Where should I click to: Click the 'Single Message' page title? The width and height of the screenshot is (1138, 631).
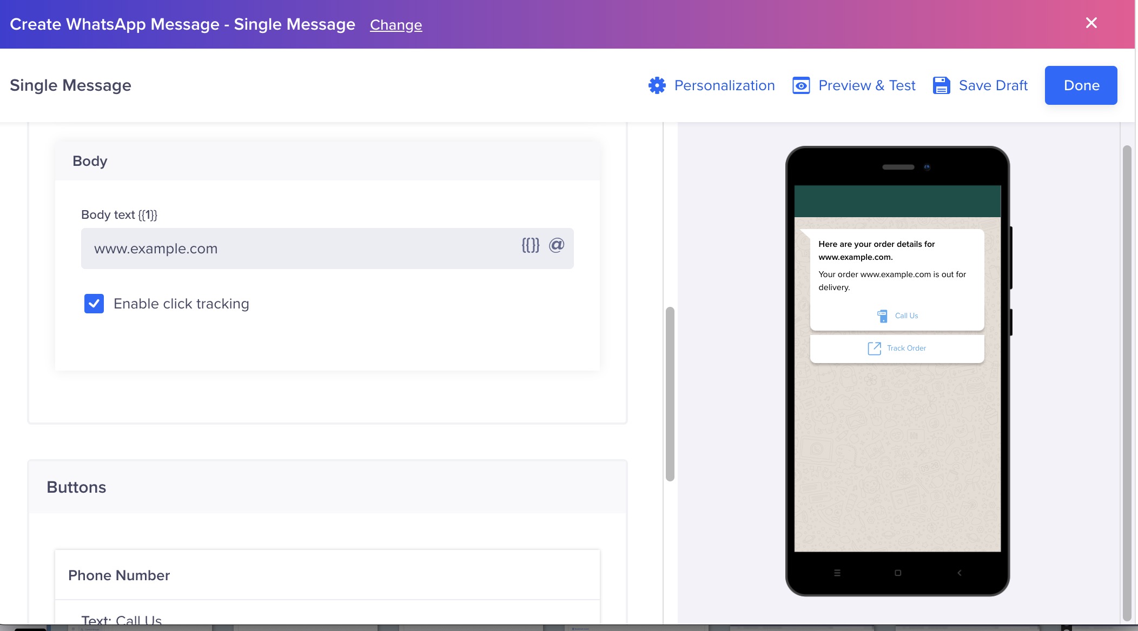click(x=70, y=85)
